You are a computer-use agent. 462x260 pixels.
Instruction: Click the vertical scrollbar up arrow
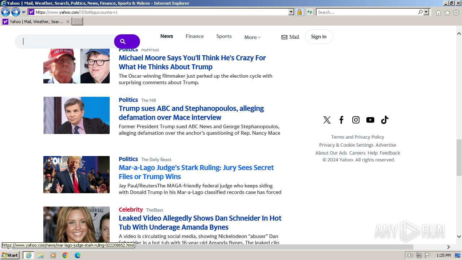pyautogui.click(x=459, y=34)
